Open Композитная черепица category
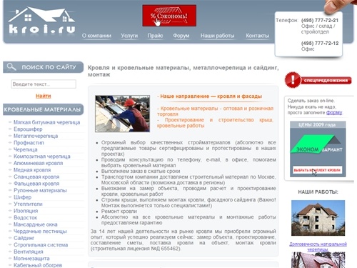This screenshot has width=357, height=268. (42, 157)
